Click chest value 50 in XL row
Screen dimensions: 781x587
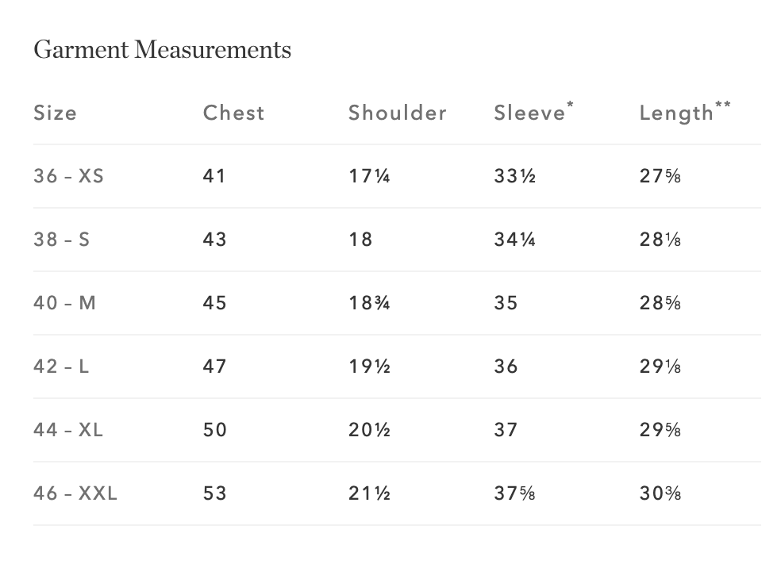215,430
